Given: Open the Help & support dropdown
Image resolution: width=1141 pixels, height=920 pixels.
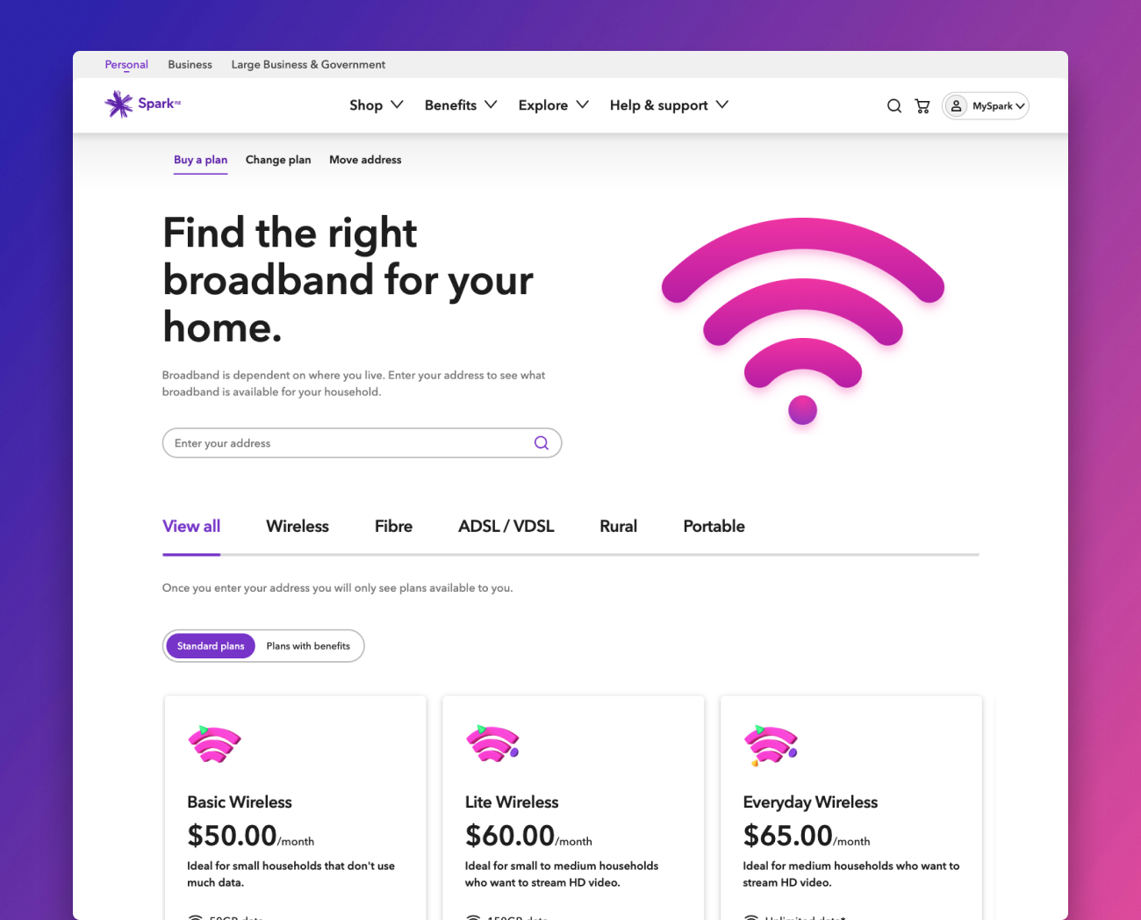Looking at the screenshot, I should pyautogui.click(x=670, y=105).
